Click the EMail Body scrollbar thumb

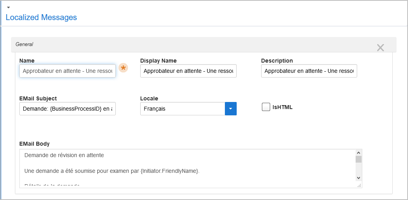[x=358, y=159]
